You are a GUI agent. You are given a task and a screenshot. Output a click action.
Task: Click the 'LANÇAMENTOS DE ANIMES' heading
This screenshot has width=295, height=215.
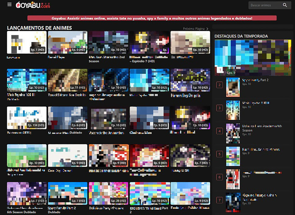point(40,28)
